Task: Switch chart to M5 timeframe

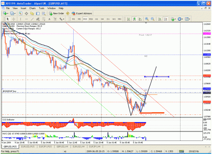Action: (79, 19)
